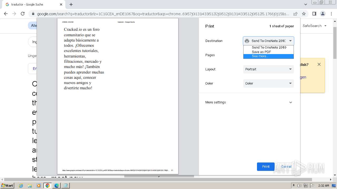Click the Cancel button

286,167
